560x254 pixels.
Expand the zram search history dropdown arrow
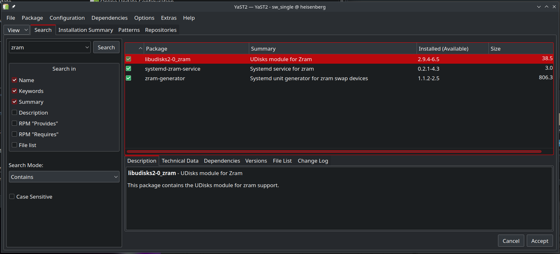click(87, 47)
